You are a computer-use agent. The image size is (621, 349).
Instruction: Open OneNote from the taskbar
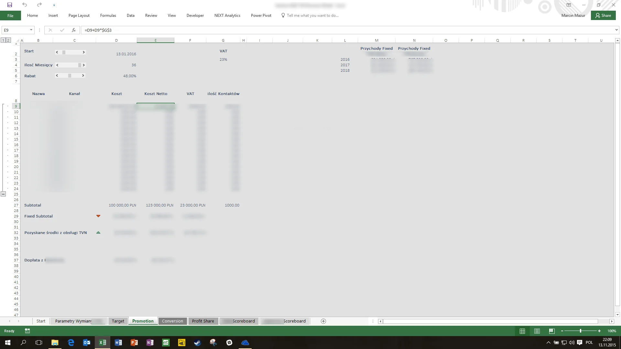click(150, 343)
